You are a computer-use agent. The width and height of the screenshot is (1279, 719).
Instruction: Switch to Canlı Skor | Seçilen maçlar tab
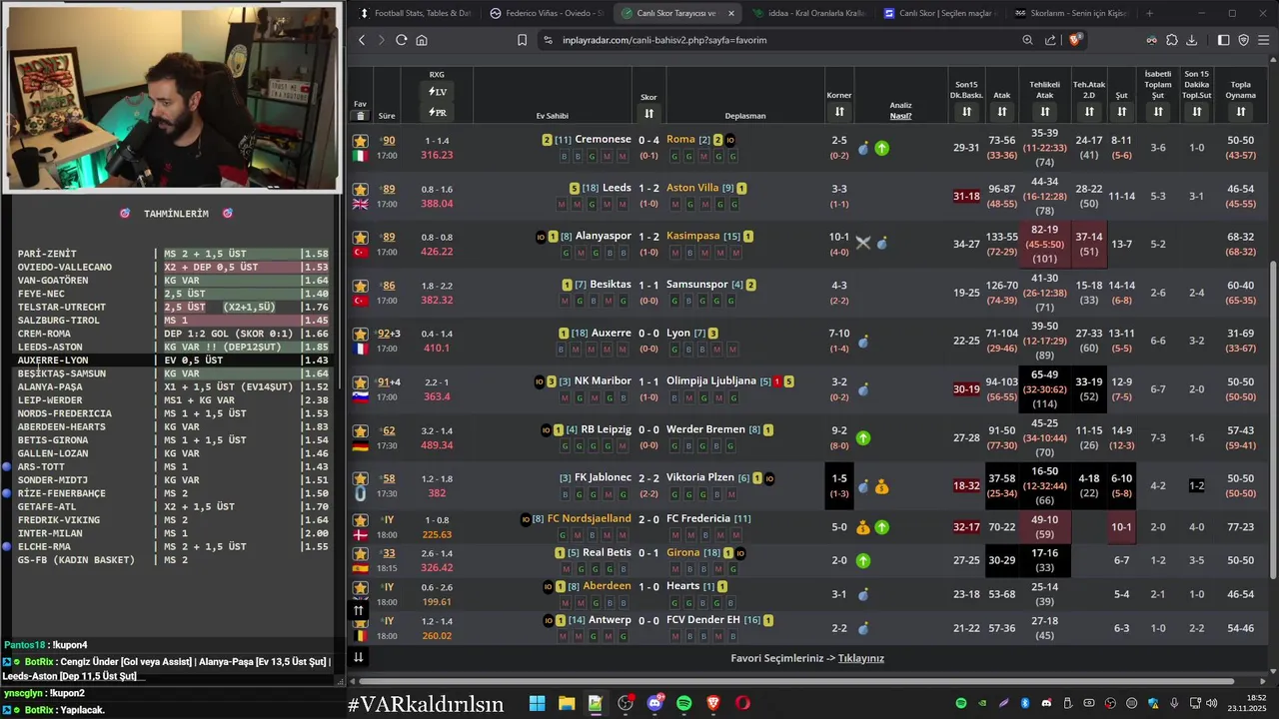pyautogui.click(x=940, y=13)
